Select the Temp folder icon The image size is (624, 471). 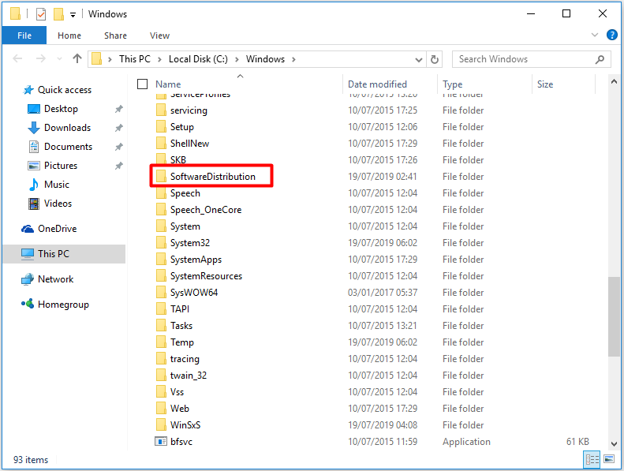pos(161,342)
